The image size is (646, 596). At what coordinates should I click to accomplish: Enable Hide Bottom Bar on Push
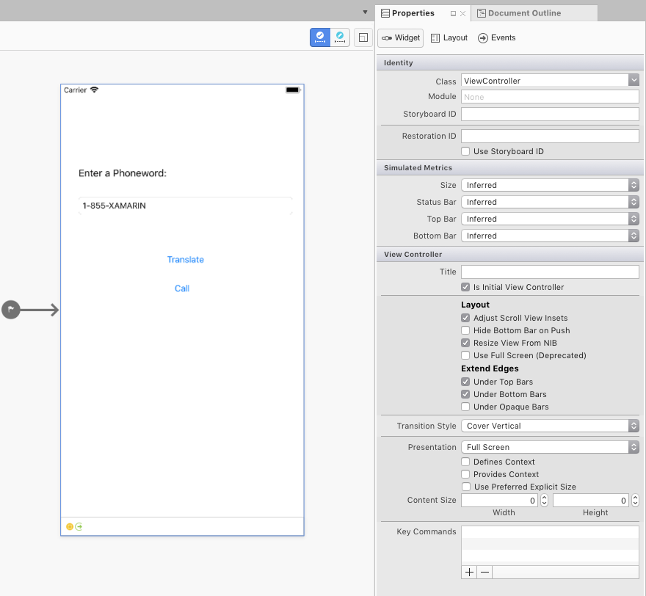pos(465,330)
